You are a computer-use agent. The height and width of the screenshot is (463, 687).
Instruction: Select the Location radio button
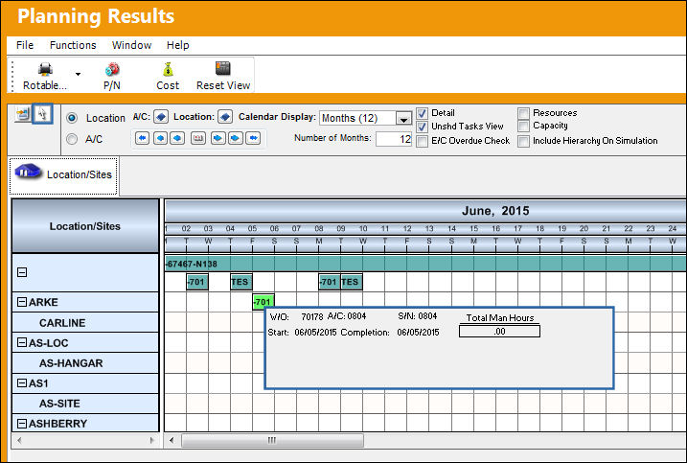tap(72, 118)
